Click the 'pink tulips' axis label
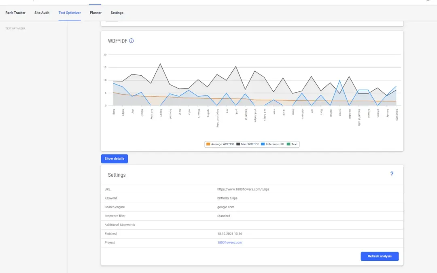437x273 pixels. pyautogui.click(x=255, y=115)
